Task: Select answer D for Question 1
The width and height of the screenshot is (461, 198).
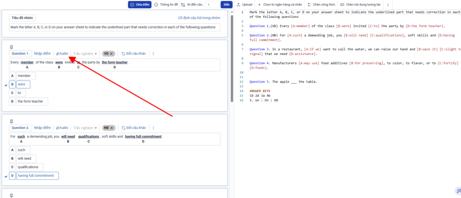Action: coord(12,101)
